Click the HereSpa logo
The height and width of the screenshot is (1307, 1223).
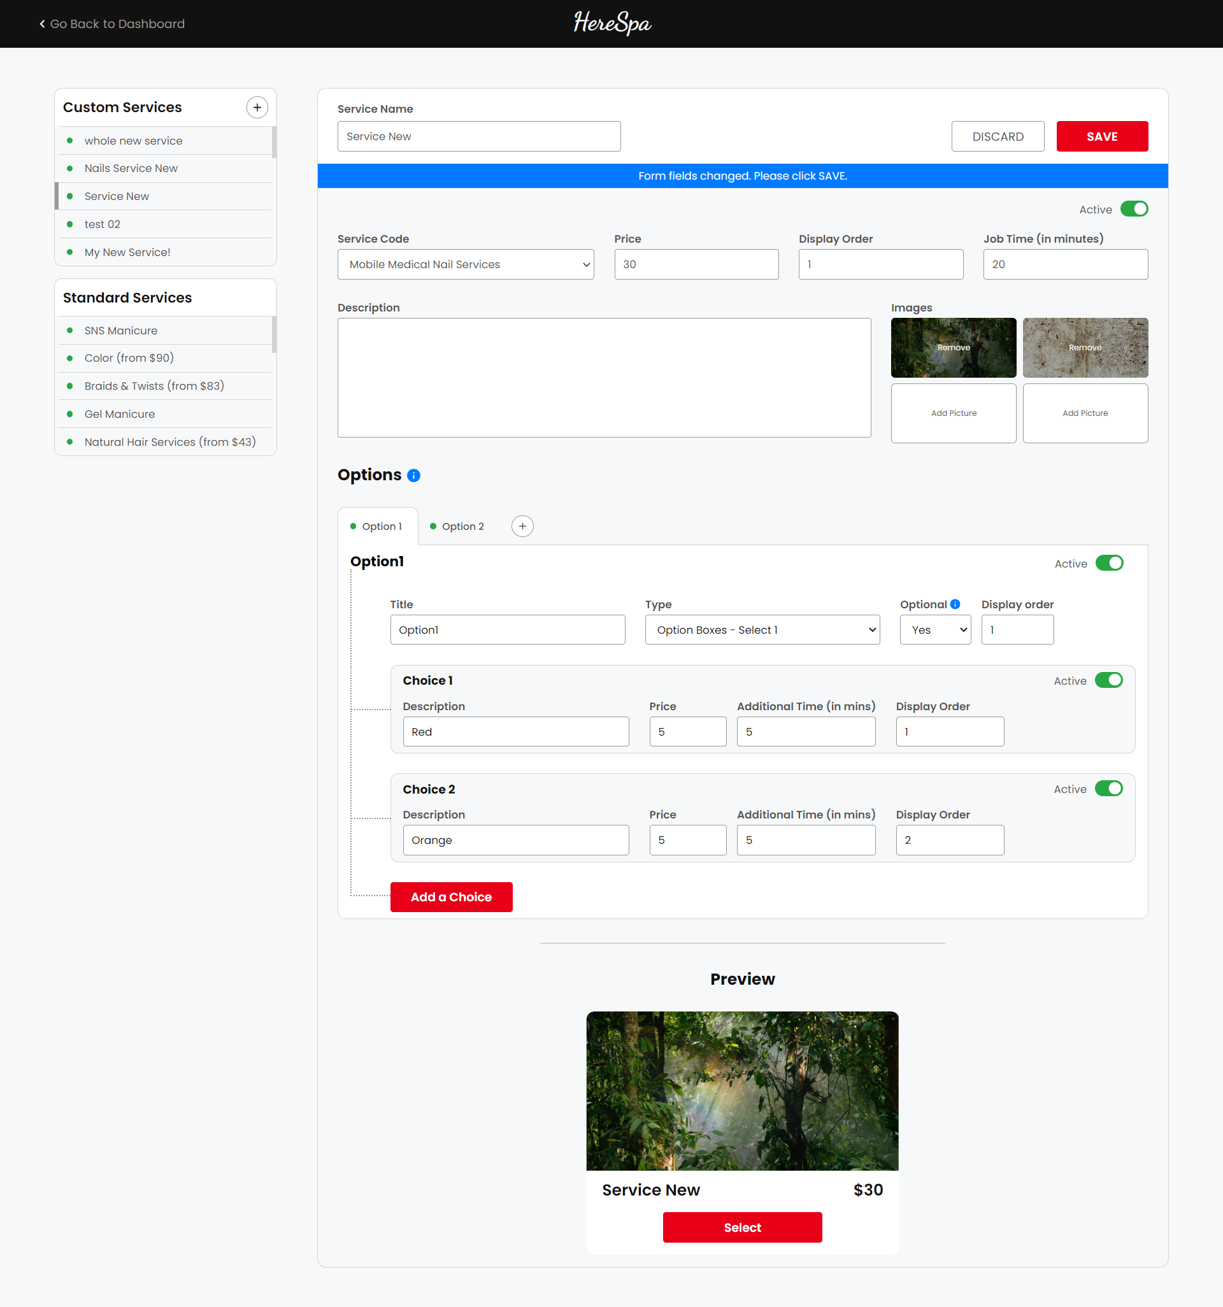tap(612, 24)
